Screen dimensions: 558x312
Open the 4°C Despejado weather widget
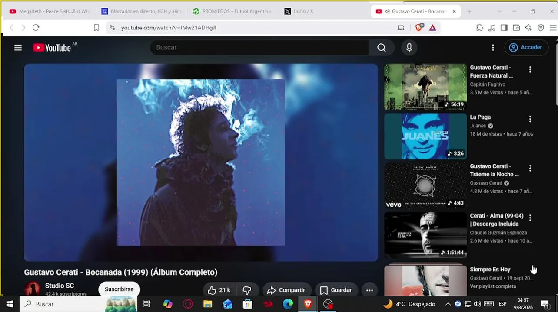point(409,304)
